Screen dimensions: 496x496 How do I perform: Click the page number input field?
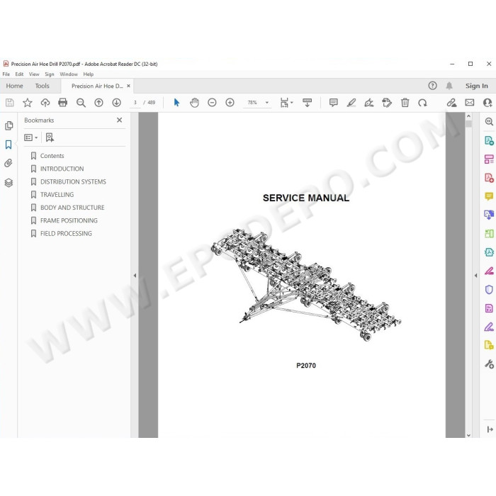pyautogui.click(x=135, y=103)
